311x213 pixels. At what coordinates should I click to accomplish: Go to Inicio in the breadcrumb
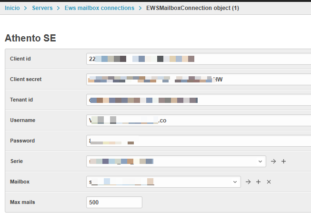point(11,8)
